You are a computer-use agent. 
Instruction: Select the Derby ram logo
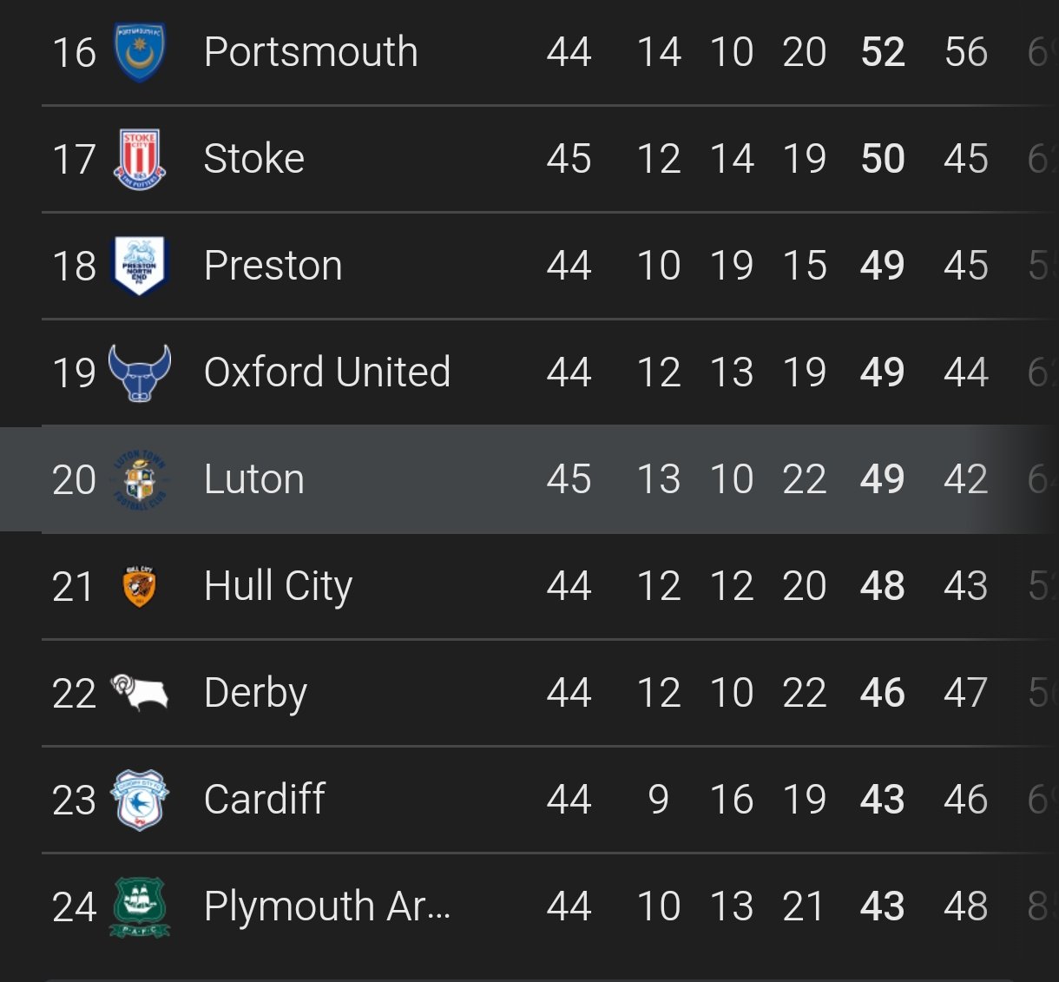coord(139,693)
